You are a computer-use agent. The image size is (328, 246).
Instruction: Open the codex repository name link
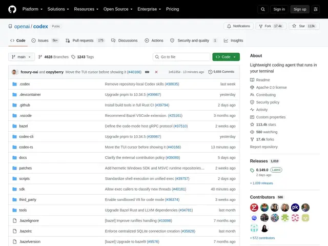point(40,26)
